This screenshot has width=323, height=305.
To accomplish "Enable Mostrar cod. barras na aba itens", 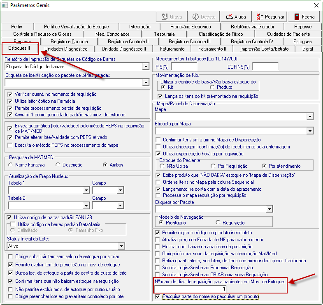I will pos(157,247).
